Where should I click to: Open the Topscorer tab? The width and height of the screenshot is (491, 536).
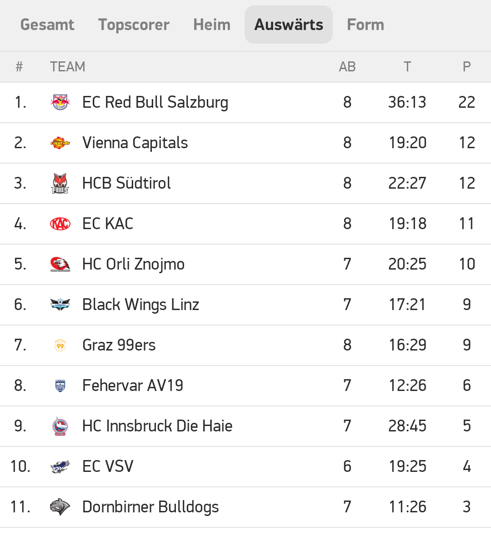click(134, 25)
